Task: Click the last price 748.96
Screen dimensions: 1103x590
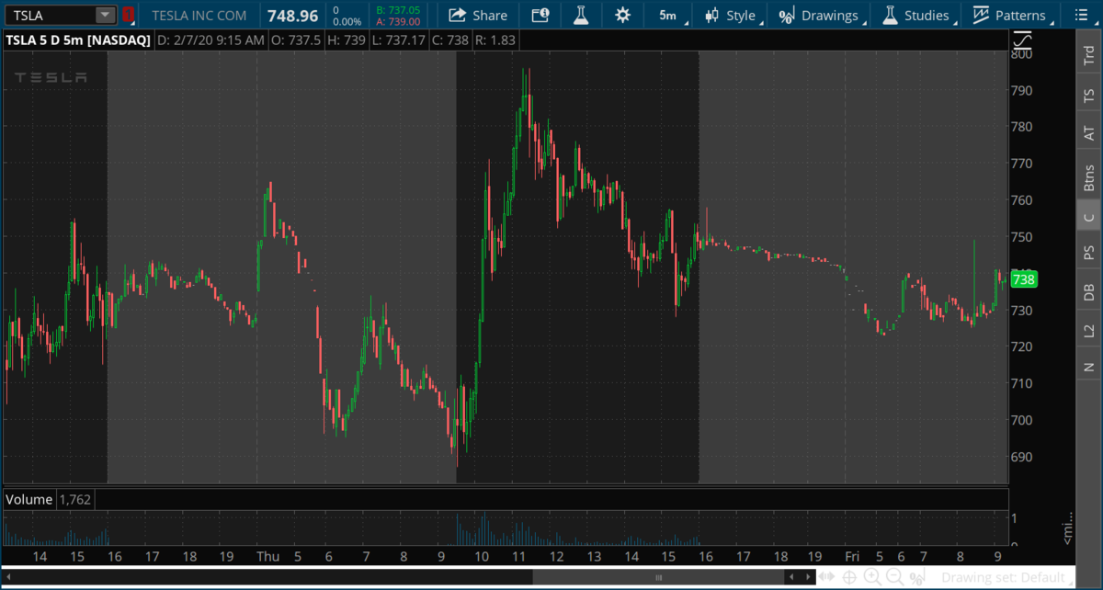Action: pyautogui.click(x=292, y=16)
